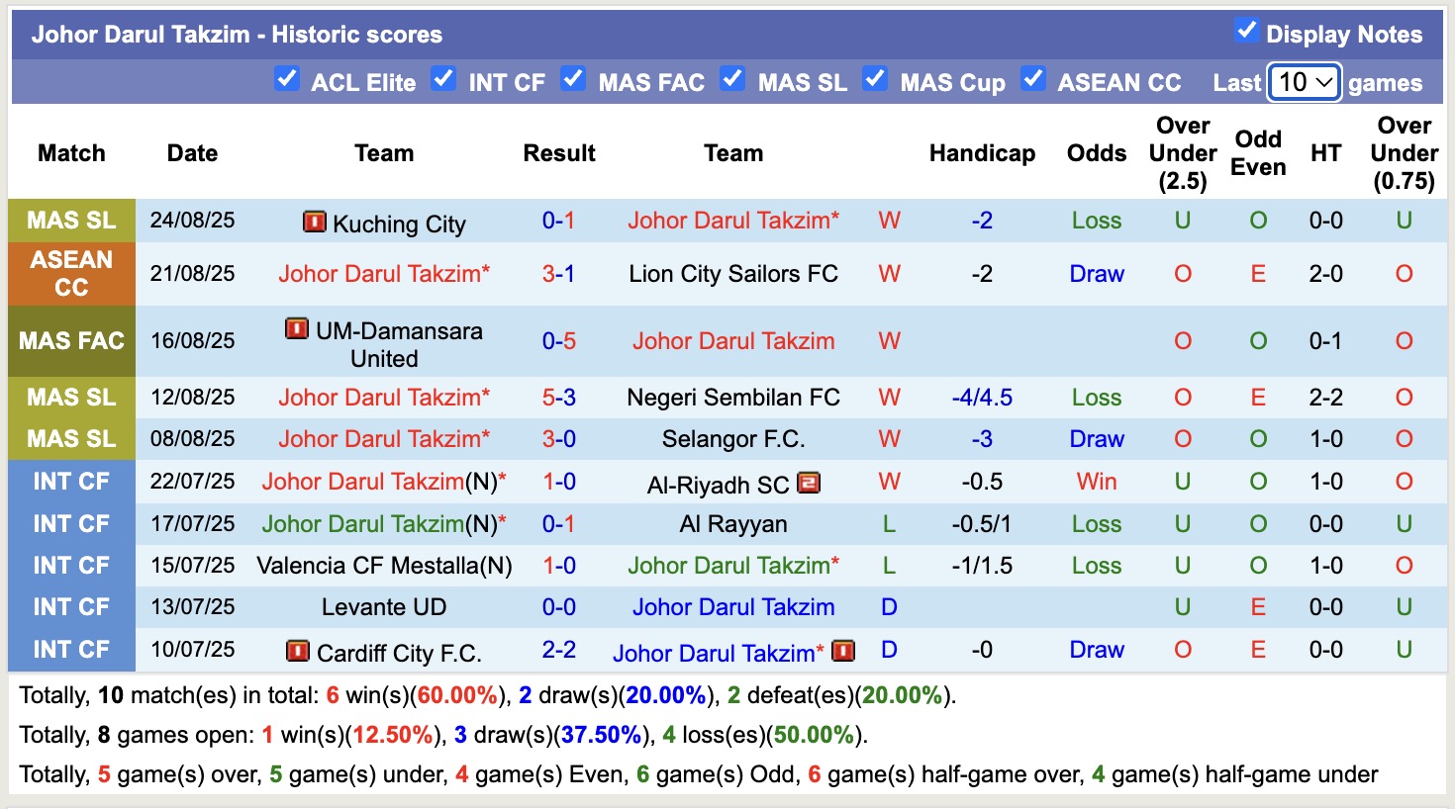Click the Valencia CF Mestalla(N) team link
This screenshot has height=809, width=1455.
pos(384,566)
